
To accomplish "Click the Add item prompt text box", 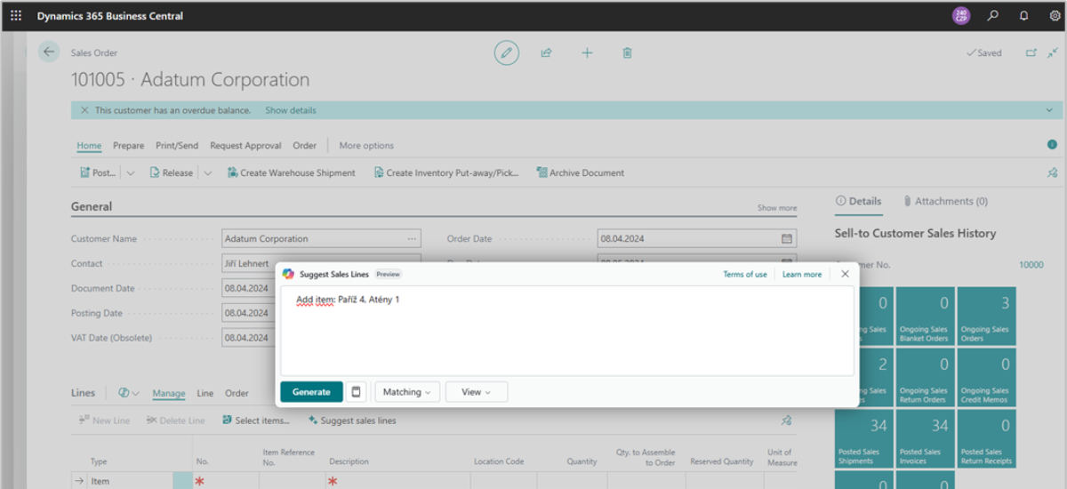I will pyautogui.click(x=566, y=331).
